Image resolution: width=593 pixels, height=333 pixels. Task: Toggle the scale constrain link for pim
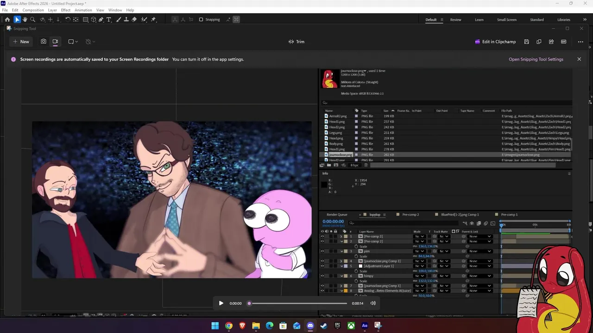tap(415, 256)
